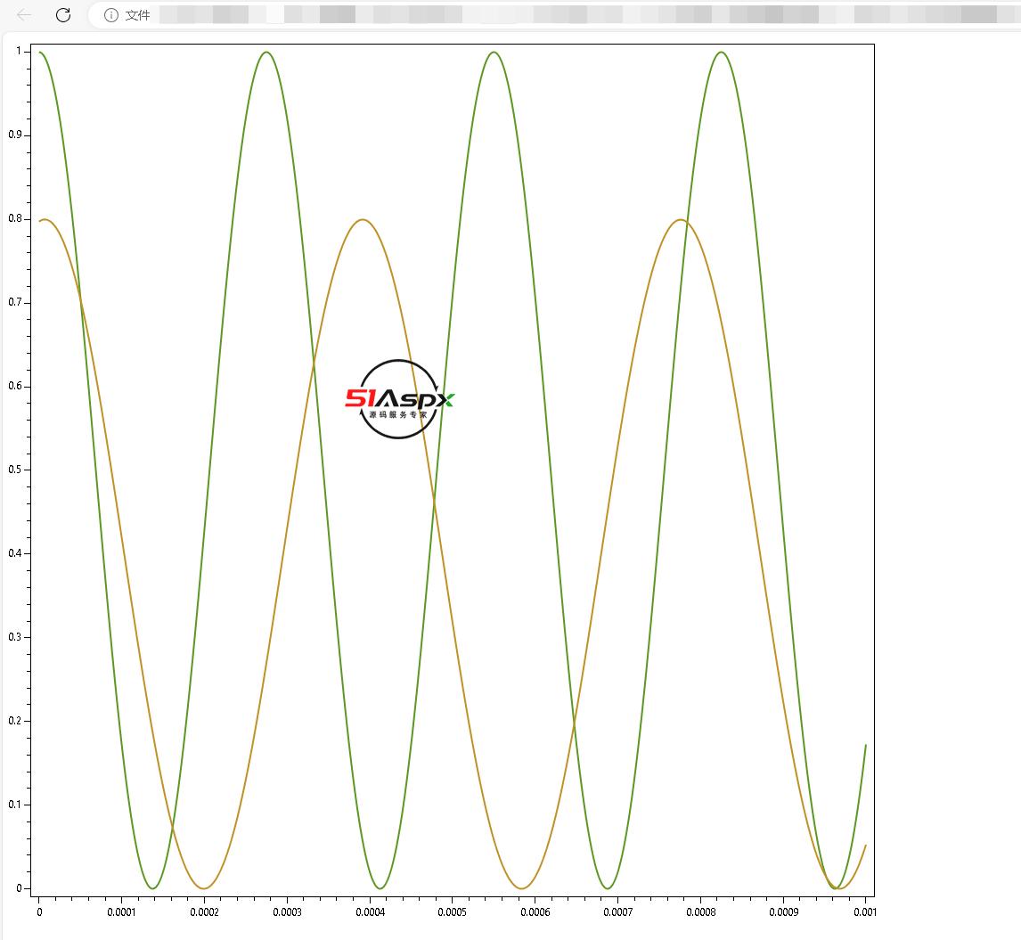Click x-axis label 0.0007
The height and width of the screenshot is (940, 1021).
click(x=618, y=912)
